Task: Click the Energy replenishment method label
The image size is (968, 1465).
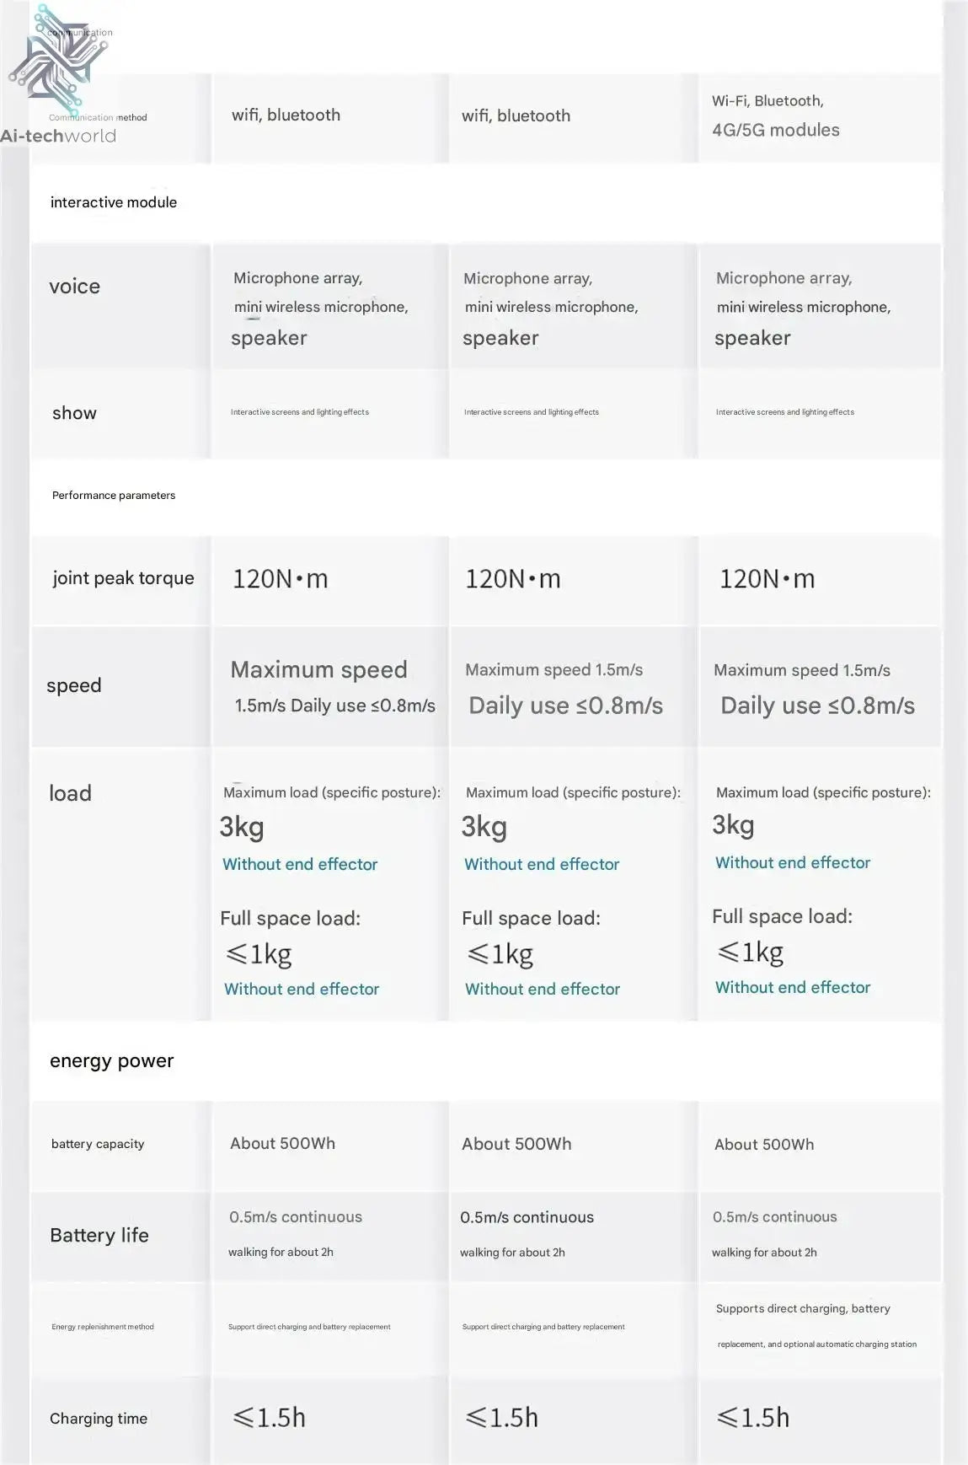Action: (103, 1327)
